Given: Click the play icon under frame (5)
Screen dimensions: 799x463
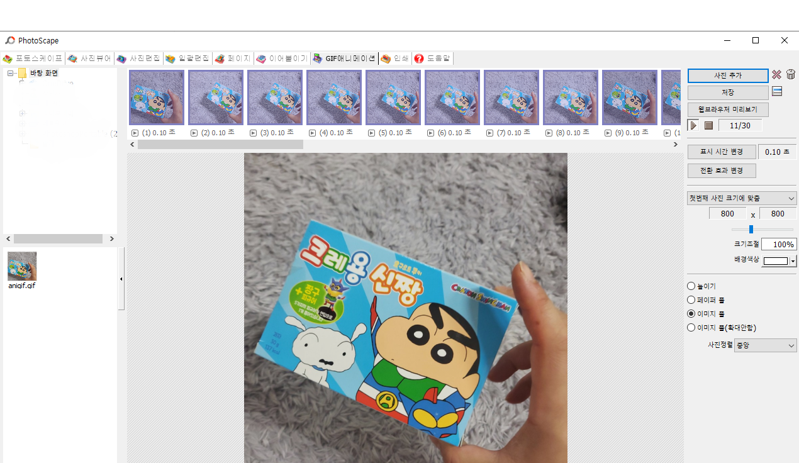Looking at the screenshot, I should 372,133.
